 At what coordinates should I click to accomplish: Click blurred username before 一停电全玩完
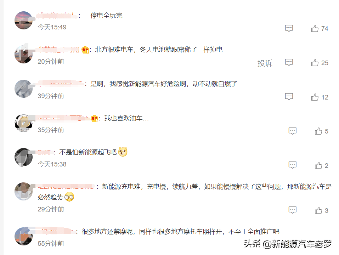click(x=57, y=16)
